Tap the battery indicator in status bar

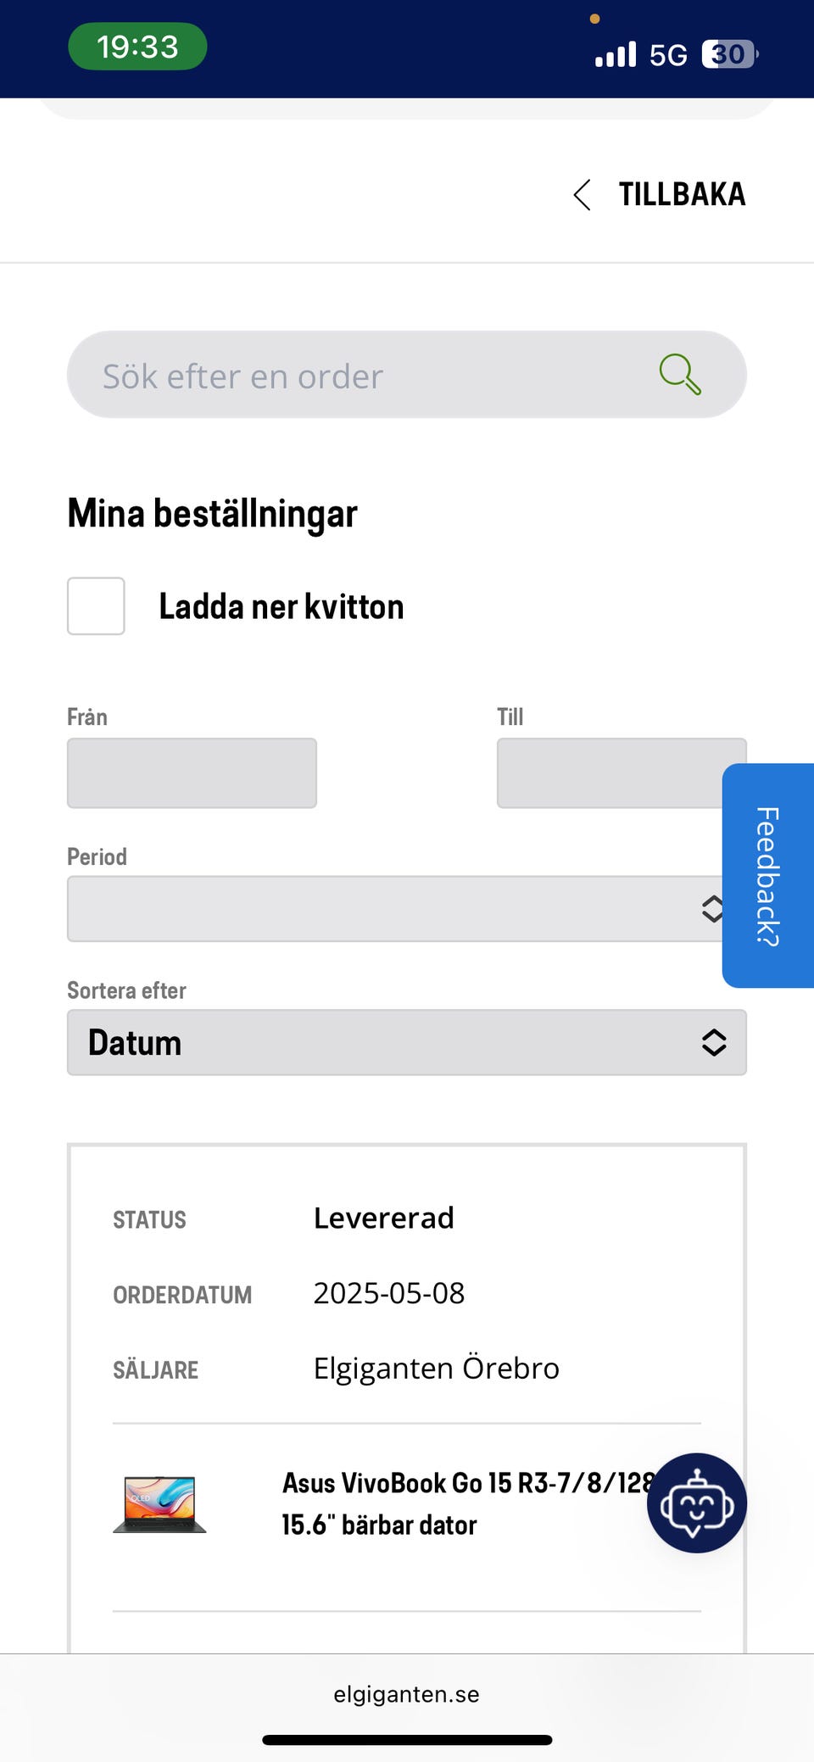coord(728,55)
